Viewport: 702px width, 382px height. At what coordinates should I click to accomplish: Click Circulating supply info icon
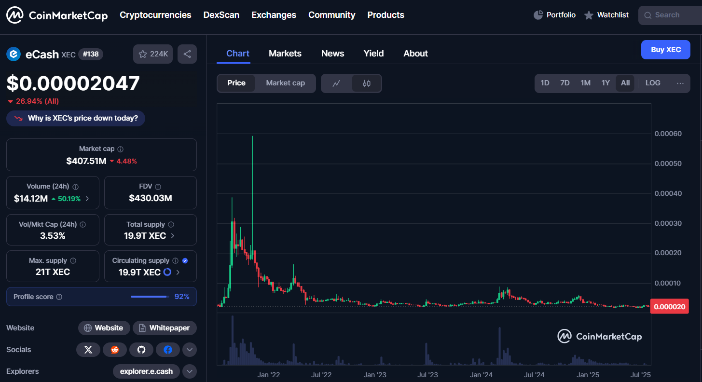click(x=176, y=261)
